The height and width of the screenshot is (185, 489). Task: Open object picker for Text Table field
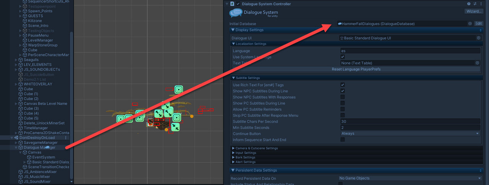(477, 63)
